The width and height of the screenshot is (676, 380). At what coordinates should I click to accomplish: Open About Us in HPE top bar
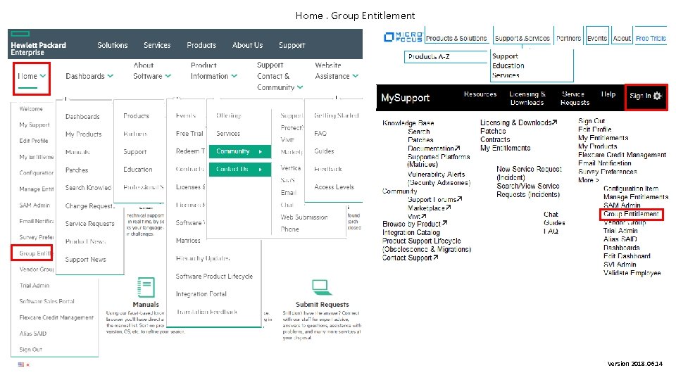point(247,45)
